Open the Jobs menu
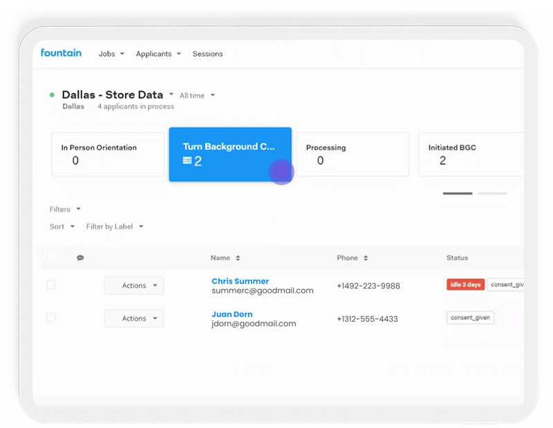The image size is (553, 428). 111,54
